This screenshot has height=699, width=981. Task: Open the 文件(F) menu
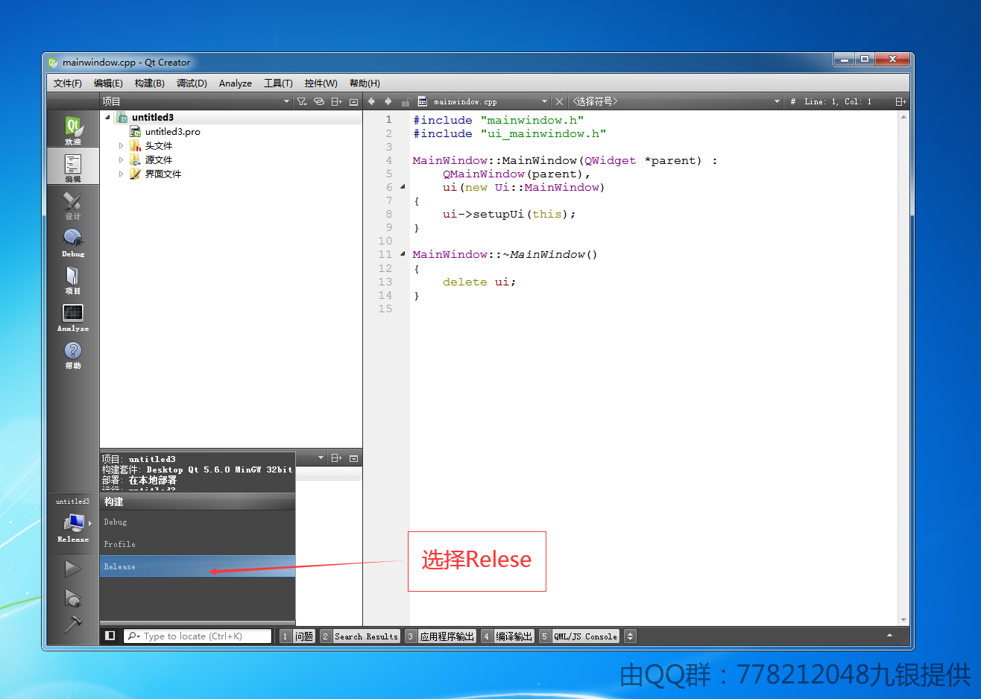click(68, 83)
